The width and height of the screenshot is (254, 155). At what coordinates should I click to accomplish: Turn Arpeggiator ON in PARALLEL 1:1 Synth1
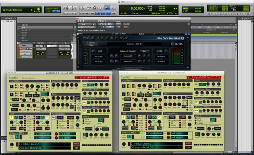[54, 118]
